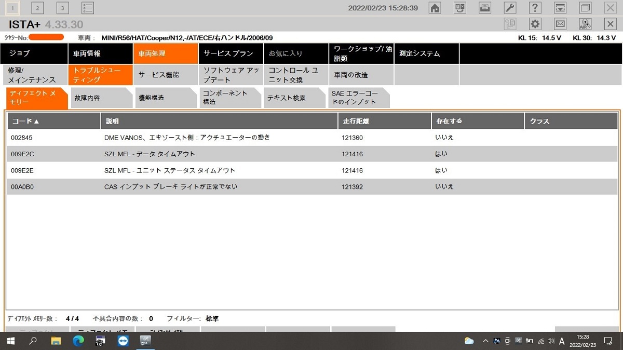Open the Windows Start button
The height and width of the screenshot is (350, 623).
(x=10, y=341)
